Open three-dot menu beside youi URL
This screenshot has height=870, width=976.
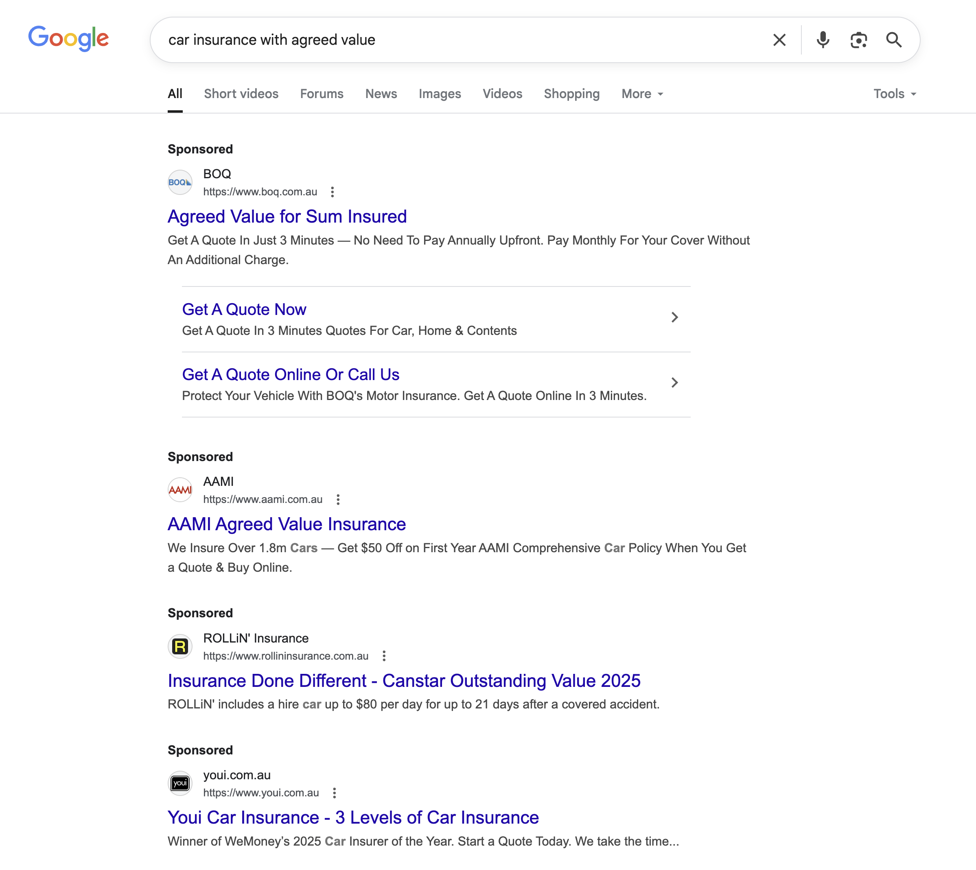(334, 793)
